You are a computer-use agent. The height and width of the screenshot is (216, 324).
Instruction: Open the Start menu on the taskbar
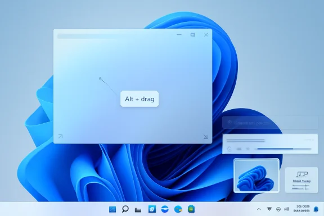point(112,209)
